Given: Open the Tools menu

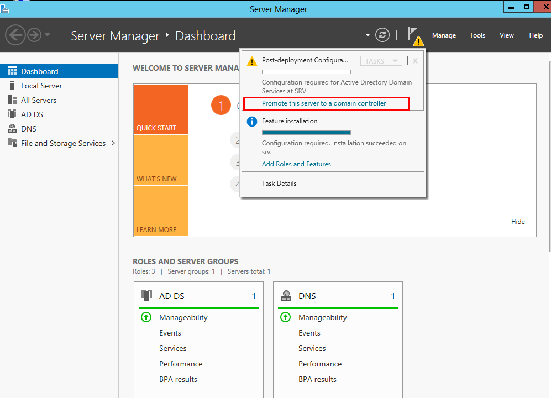Looking at the screenshot, I should [477, 35].
